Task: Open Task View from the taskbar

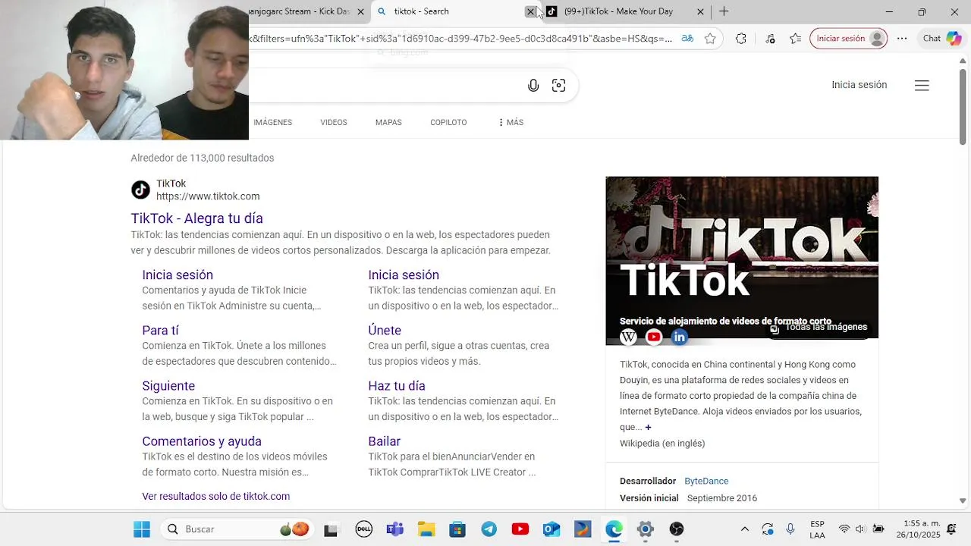Action: coord(331,529)
